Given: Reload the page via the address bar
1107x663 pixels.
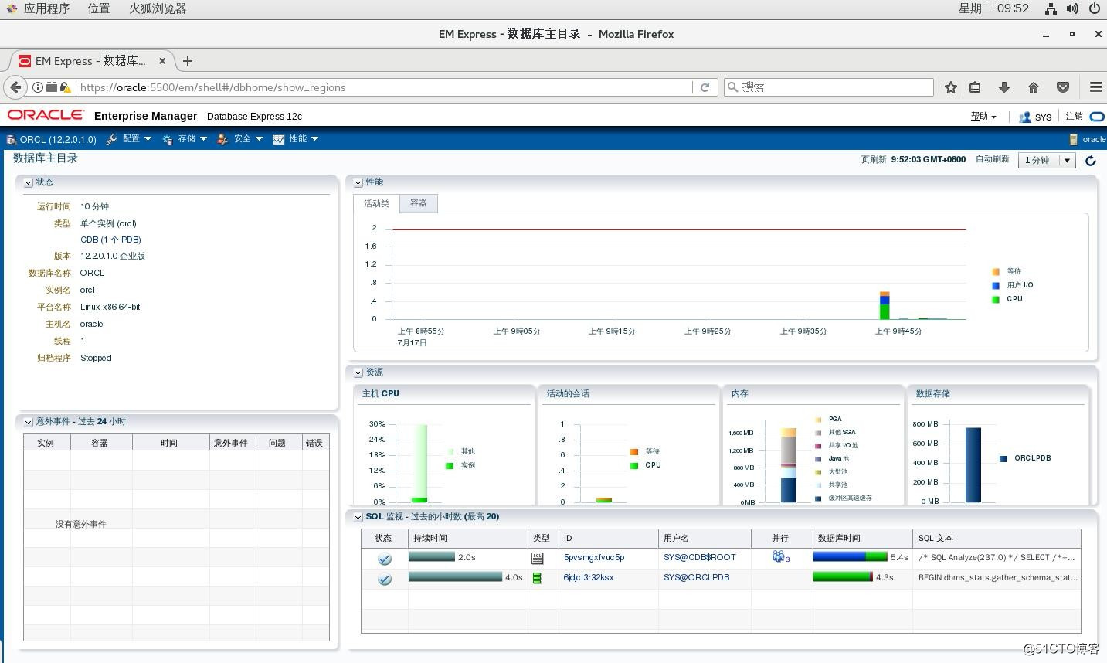Looking at the screenshot, I should 705,87.
